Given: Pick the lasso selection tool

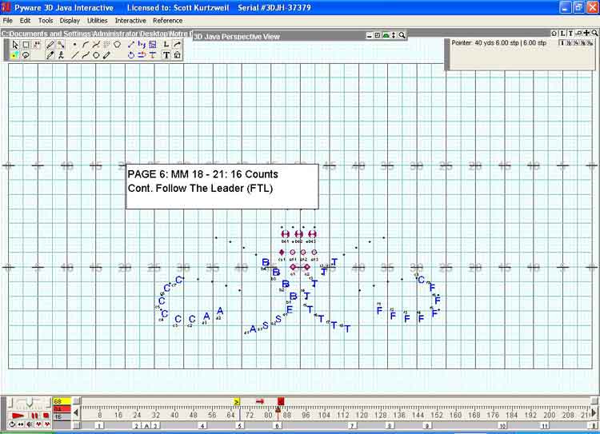Looking at the screenshot, I should pos(26,55).
